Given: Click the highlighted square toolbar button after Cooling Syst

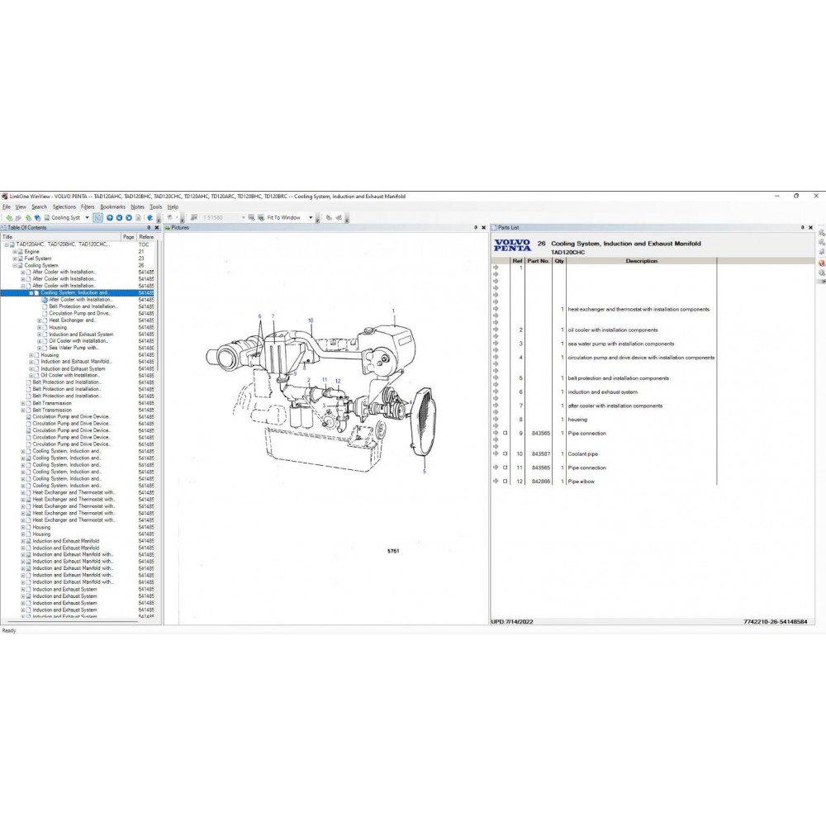Looking at the screenshot, I should (x=98, y=218).
